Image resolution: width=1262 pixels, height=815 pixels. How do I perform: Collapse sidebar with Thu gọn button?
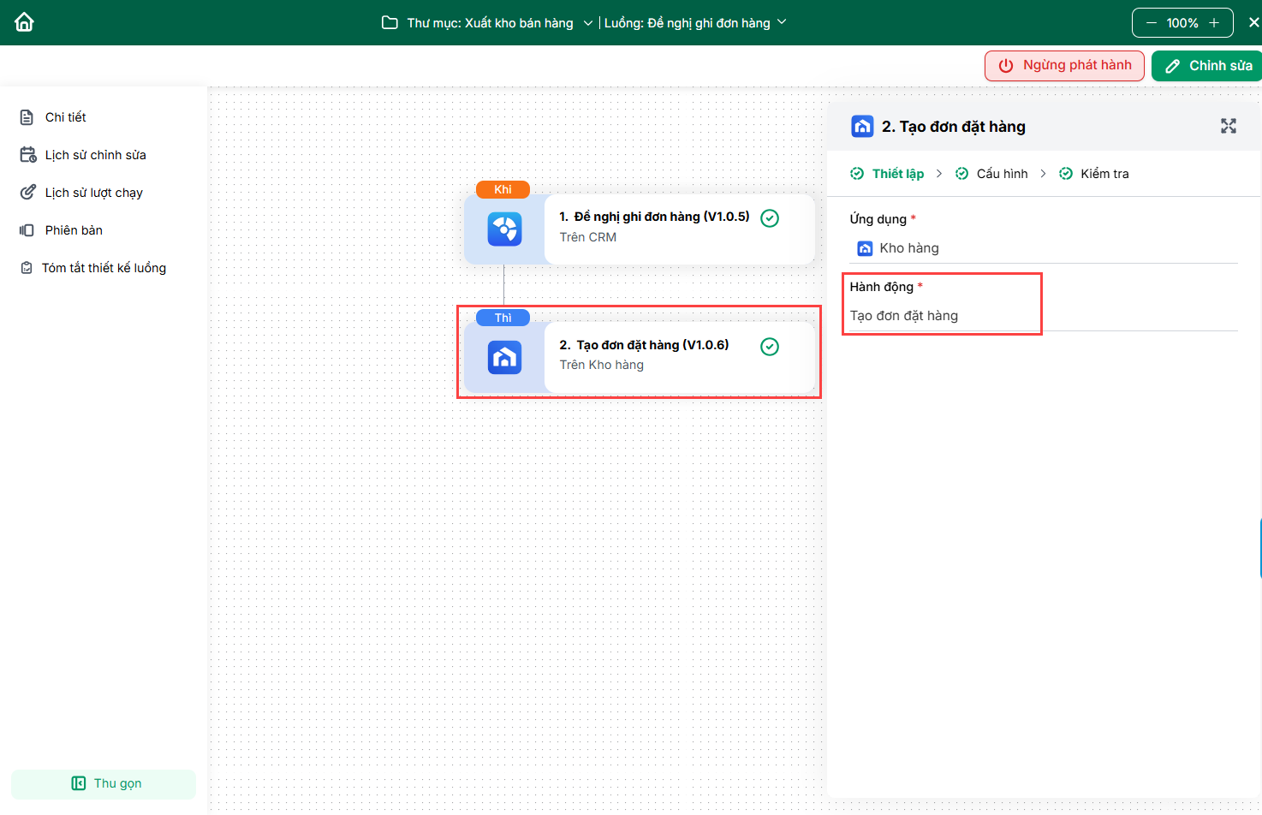104,783
